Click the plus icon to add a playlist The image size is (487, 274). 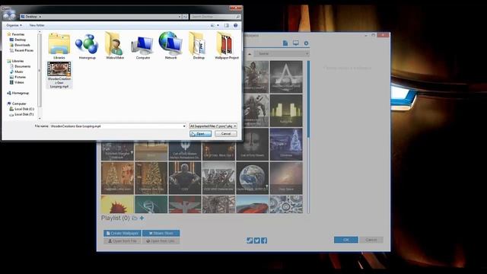pyautogui.click(x=142, y=218)
